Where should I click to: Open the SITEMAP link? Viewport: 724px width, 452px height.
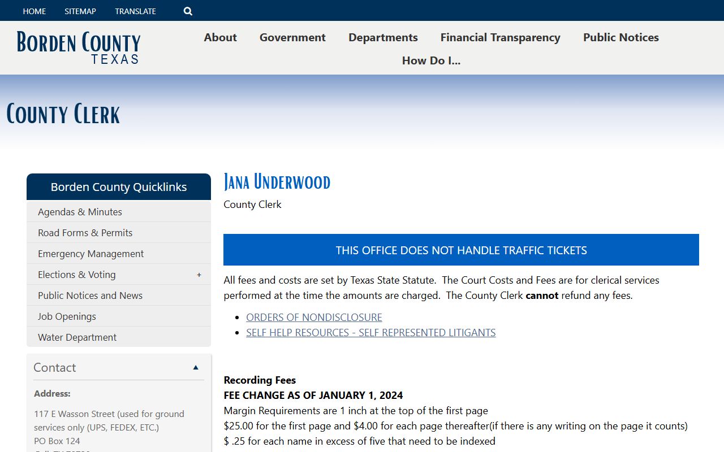click(x=80, y=11)
